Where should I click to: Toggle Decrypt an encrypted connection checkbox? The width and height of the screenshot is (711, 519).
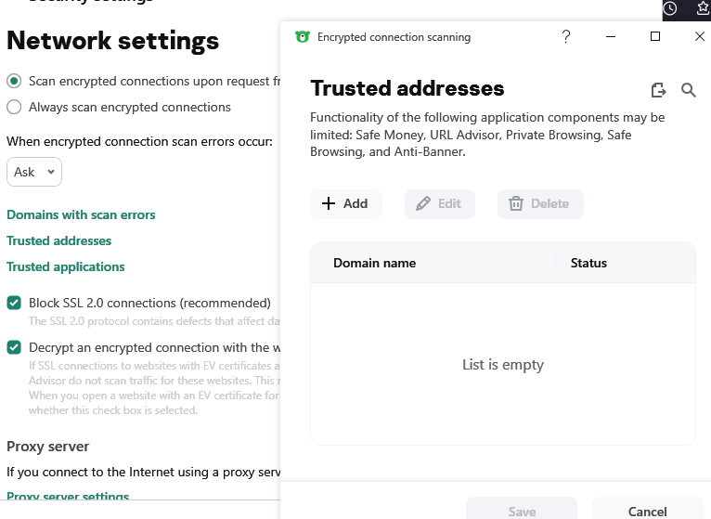[14, 347]
